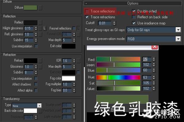
Task: Open the Refract color swatch
Action: click(x=31, y=61)
